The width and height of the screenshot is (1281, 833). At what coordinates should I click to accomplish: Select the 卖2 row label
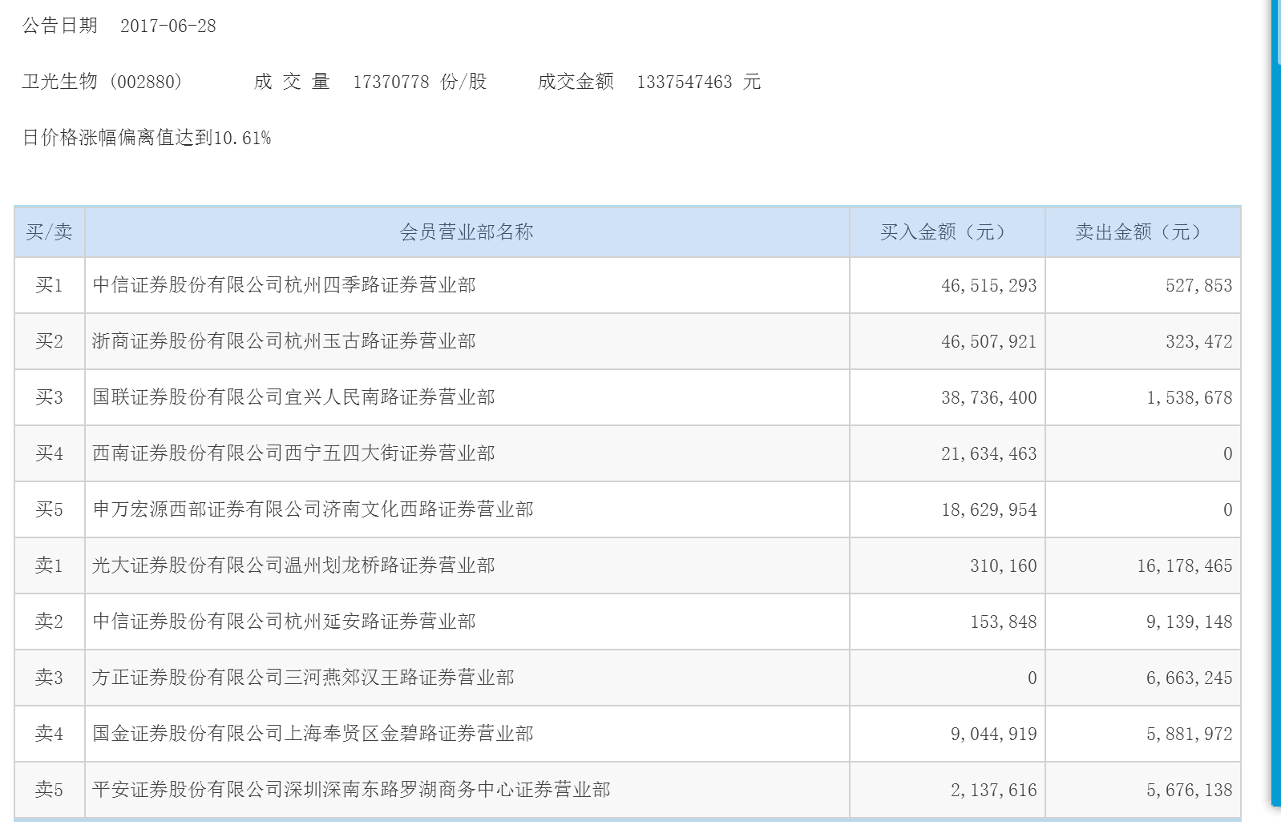tap(50, 622)
